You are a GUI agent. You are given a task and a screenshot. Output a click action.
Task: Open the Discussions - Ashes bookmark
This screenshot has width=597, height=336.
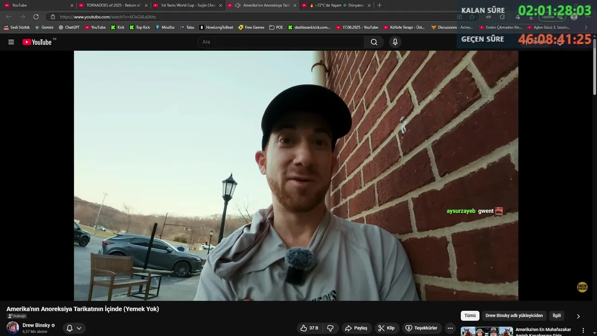point(452,27)
